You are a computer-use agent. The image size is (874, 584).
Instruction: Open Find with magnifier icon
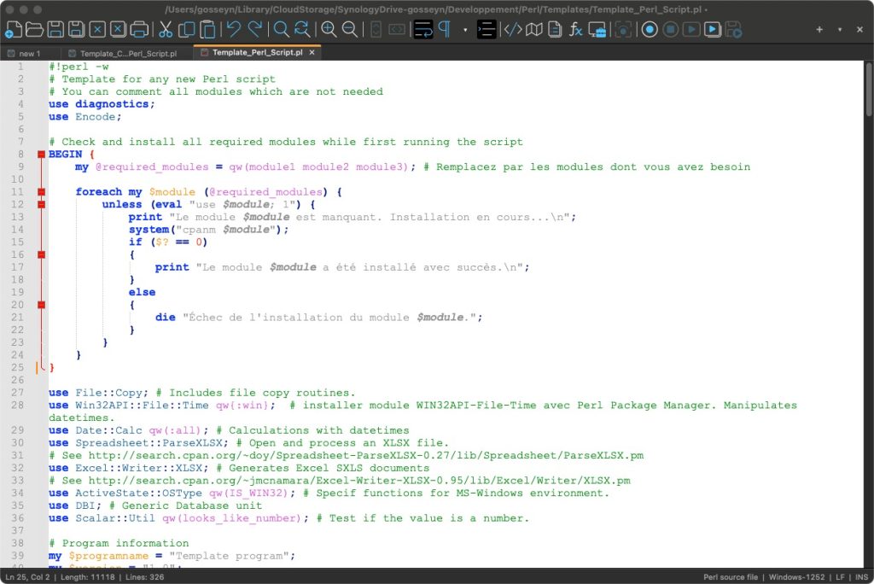[282, 30]
